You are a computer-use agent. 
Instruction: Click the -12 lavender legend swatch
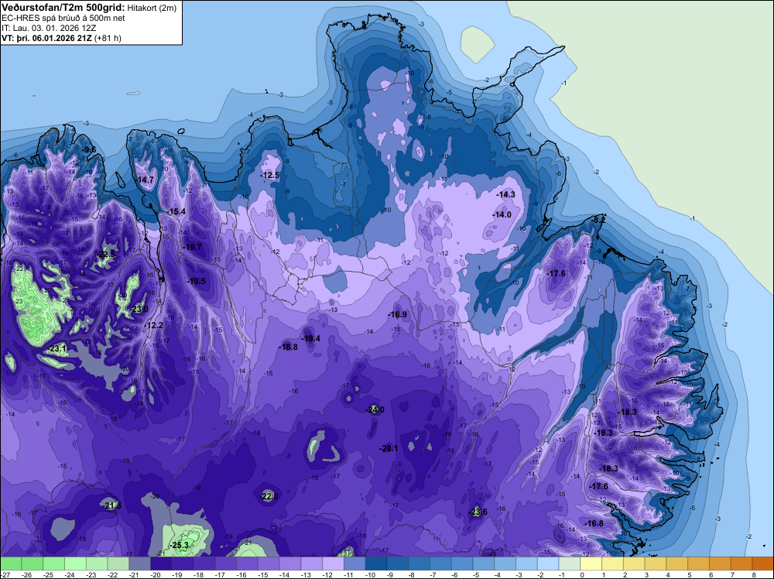(333, 564)
